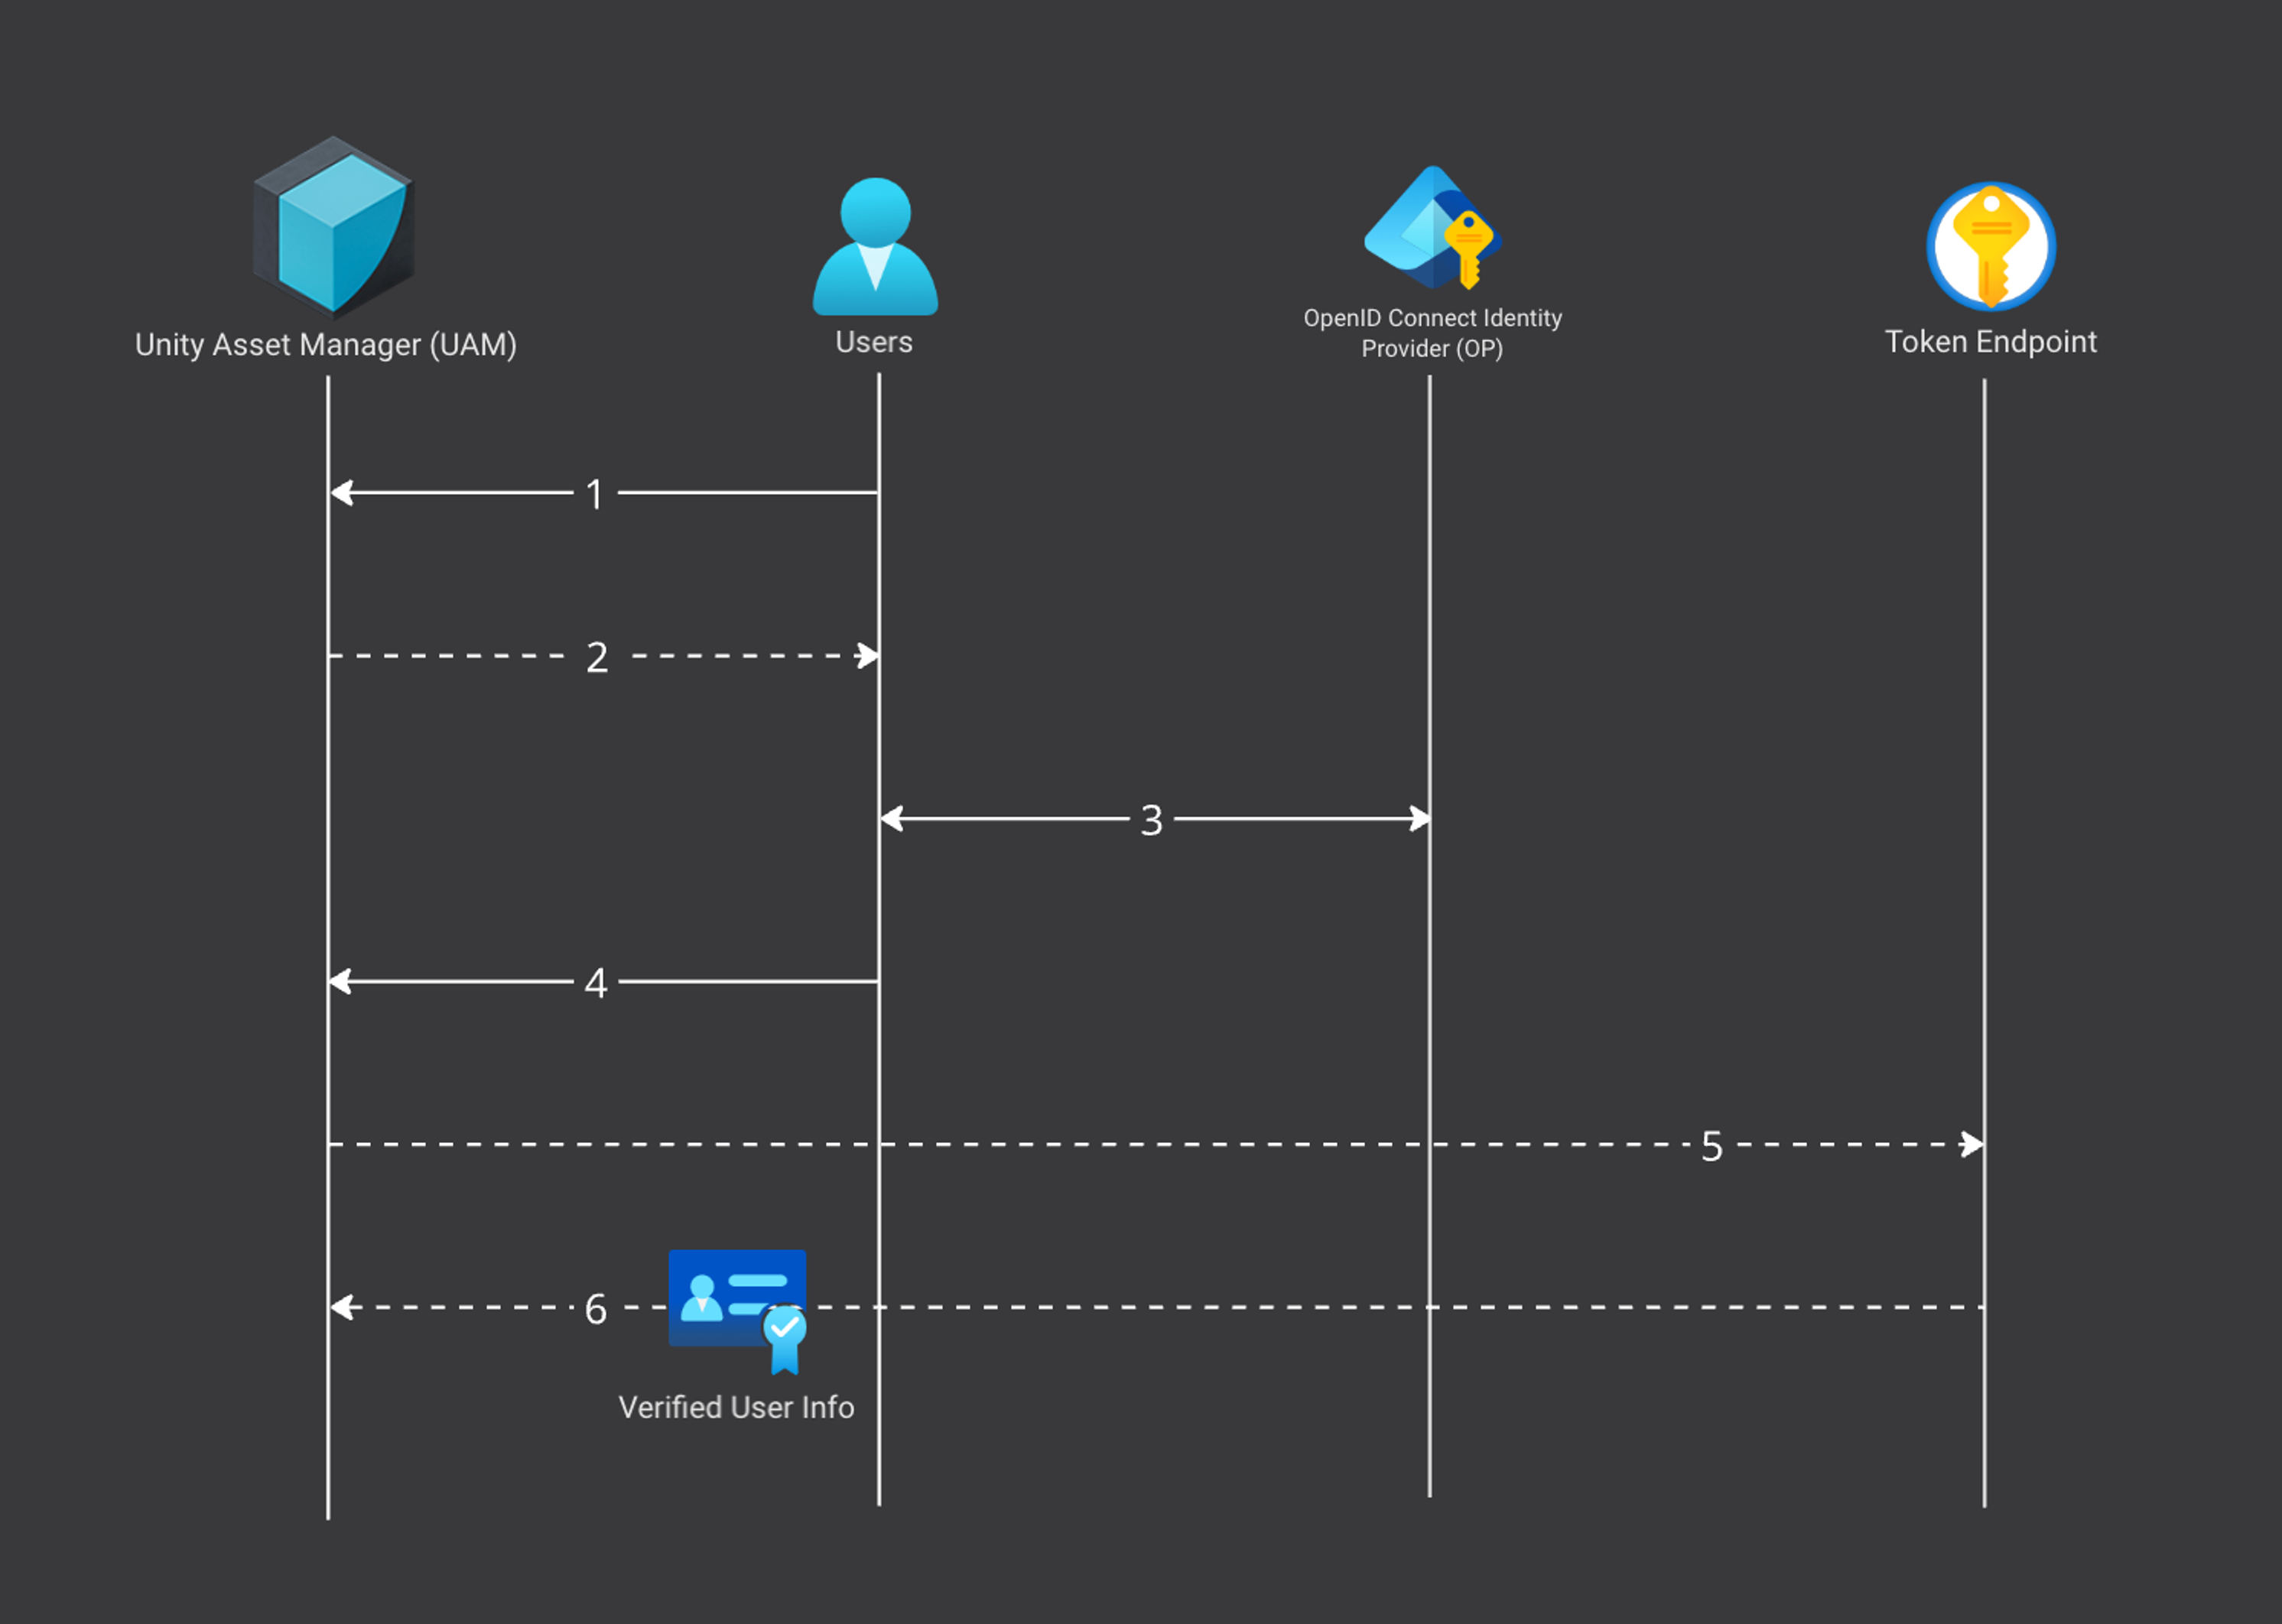Screen dimensions: 2282x1624
Task: Select the 'Verified User Info' caption
Action: (x=736, y=1407)
